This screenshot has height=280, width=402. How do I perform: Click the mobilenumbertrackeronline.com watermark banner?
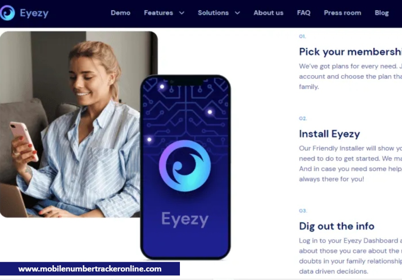90,269
